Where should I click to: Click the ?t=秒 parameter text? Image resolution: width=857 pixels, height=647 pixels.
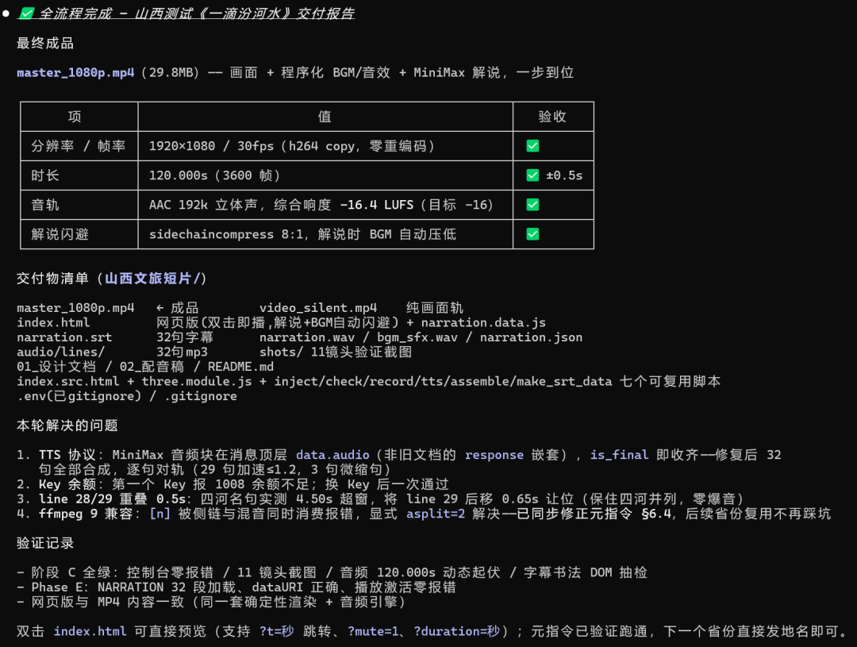click(x=277, y=631)
